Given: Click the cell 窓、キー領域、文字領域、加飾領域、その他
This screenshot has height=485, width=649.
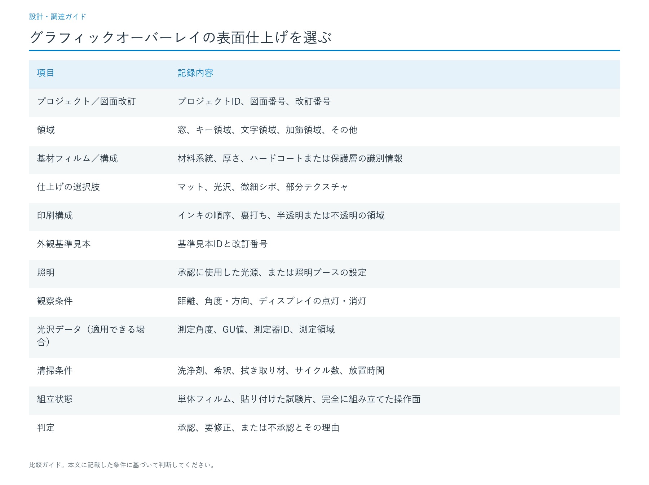Looking at the screenshot, I should [x=268, y=130].
